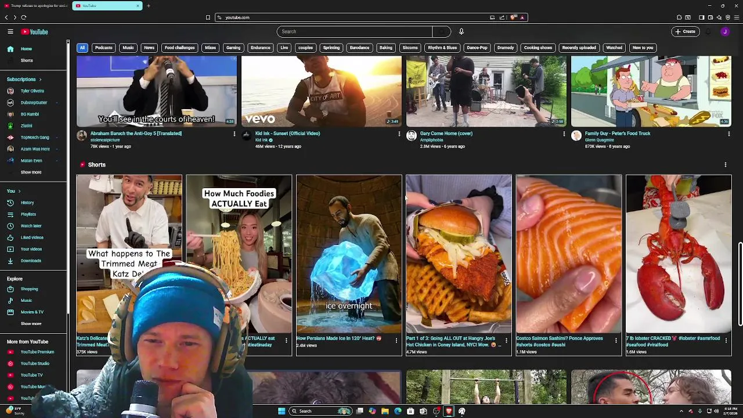Image resolution: width=743 pixels, height=418 pixels.
Task: Select the Food challenges filter chip
Action: 179,48
